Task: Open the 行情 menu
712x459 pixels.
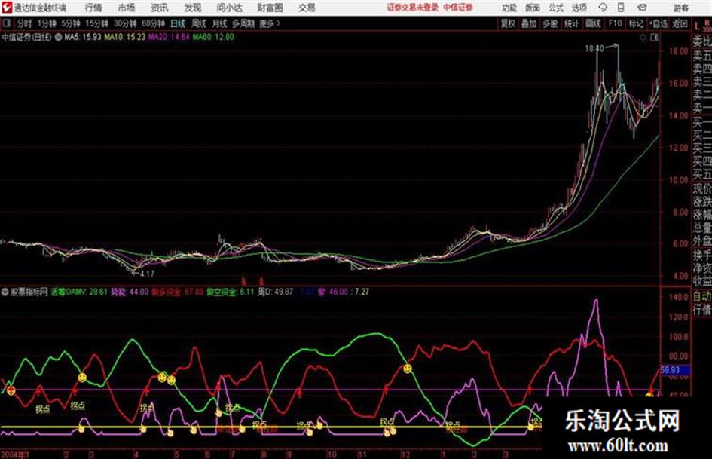Action: [x=93, y=8]
